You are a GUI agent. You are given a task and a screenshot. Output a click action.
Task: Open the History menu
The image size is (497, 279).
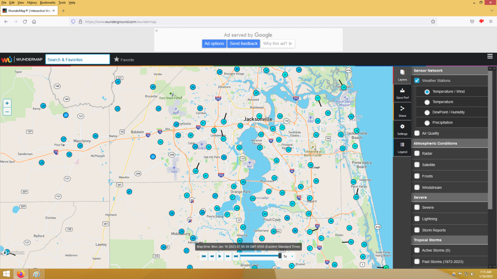click(32, 2)
